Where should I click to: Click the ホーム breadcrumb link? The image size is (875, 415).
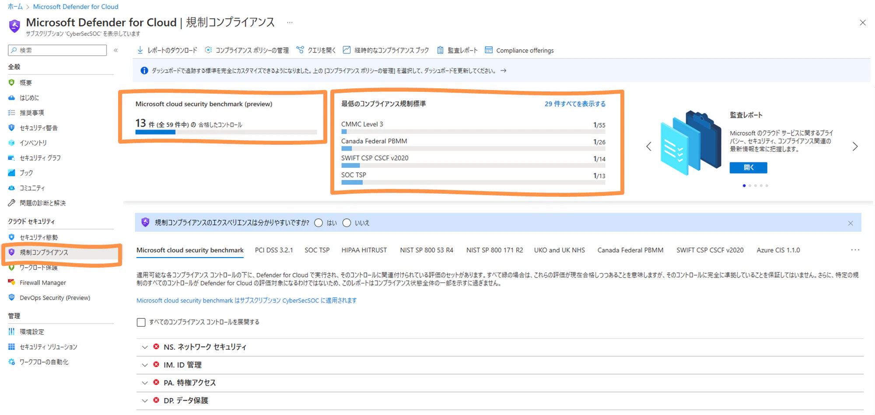coord(15,7)
